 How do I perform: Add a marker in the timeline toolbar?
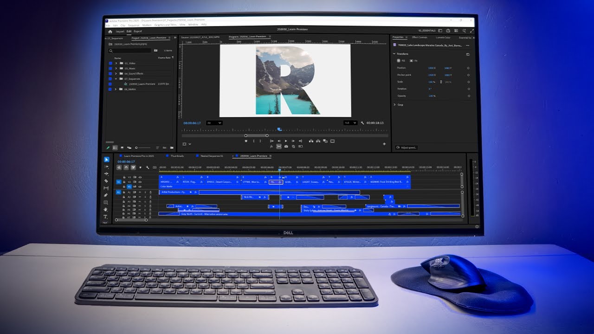pyautogui.click(x=141, y=167)
